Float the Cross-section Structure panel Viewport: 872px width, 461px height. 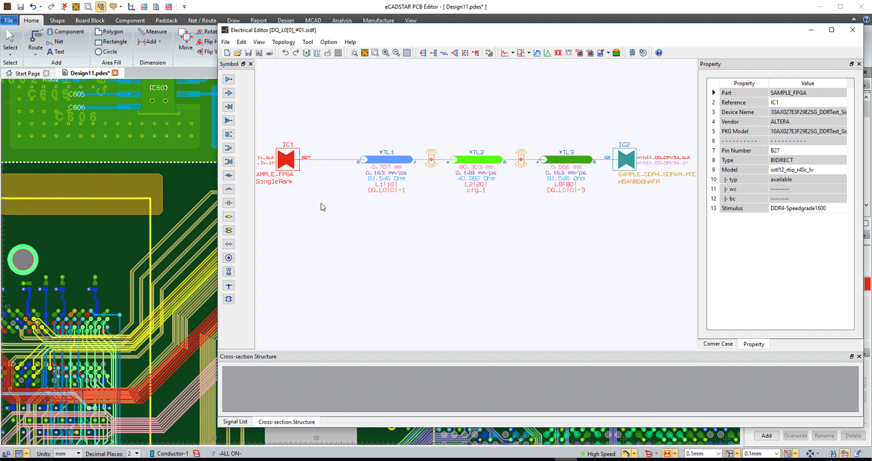coord(851,357)
